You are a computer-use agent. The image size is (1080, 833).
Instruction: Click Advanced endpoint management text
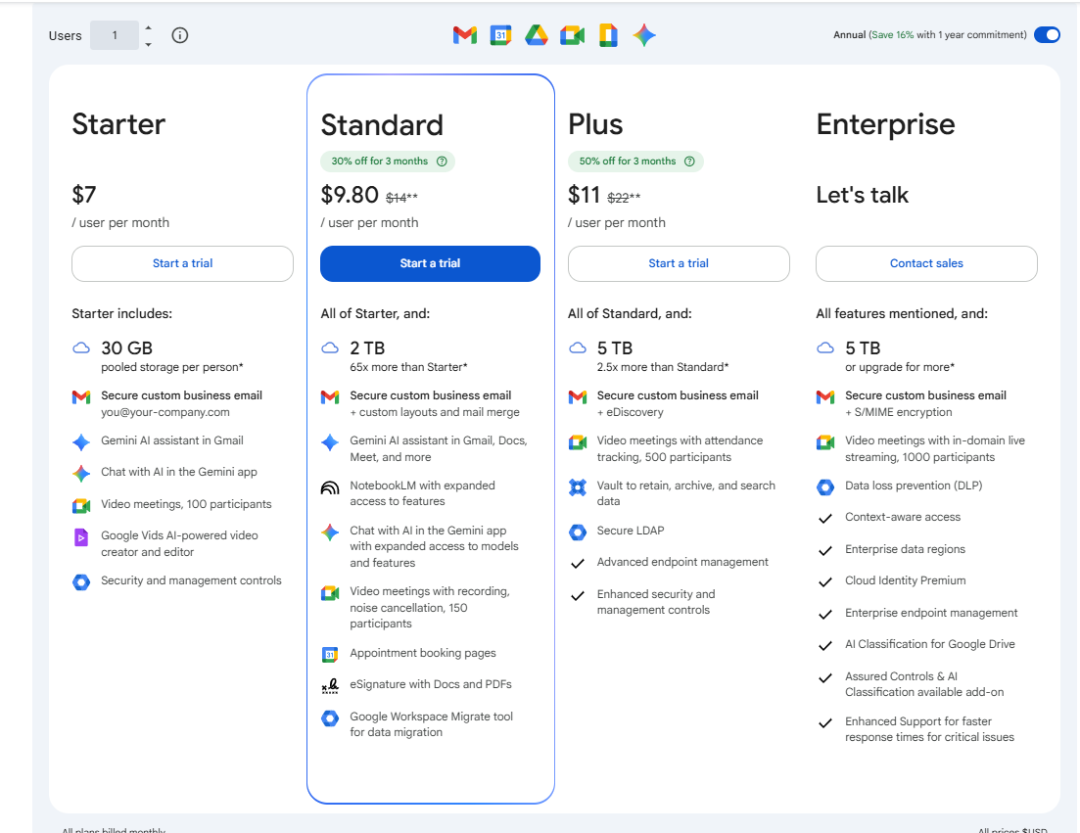682,563
